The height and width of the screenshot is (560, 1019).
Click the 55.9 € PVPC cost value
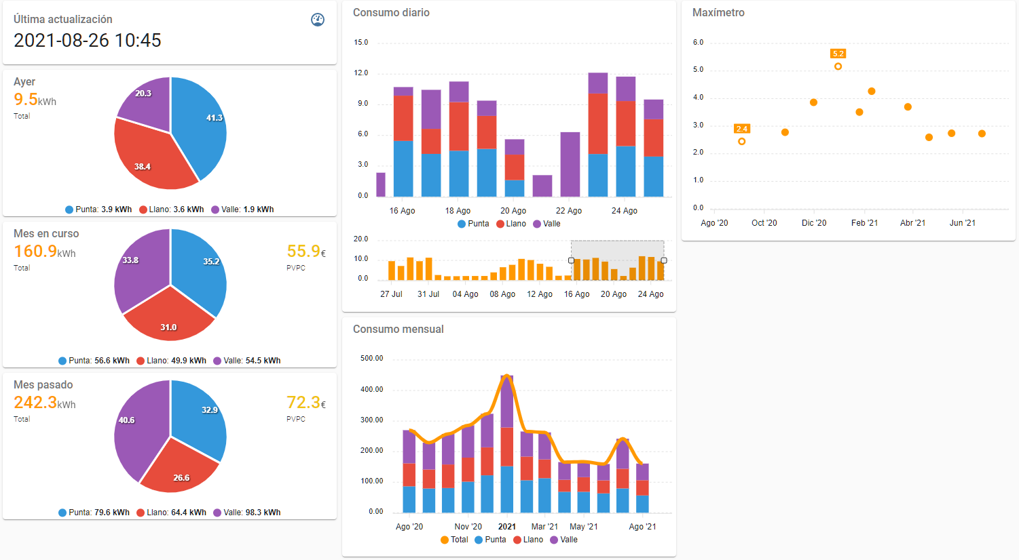(x=306, y=252)
